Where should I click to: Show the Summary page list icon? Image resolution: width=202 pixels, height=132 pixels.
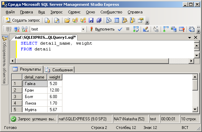coord(117,20)
